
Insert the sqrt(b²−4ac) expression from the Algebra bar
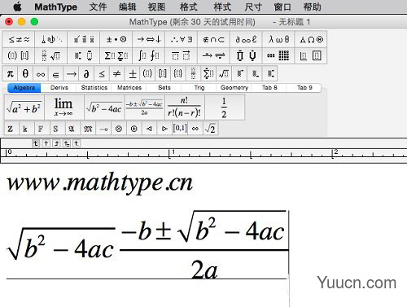coord(104,107)
